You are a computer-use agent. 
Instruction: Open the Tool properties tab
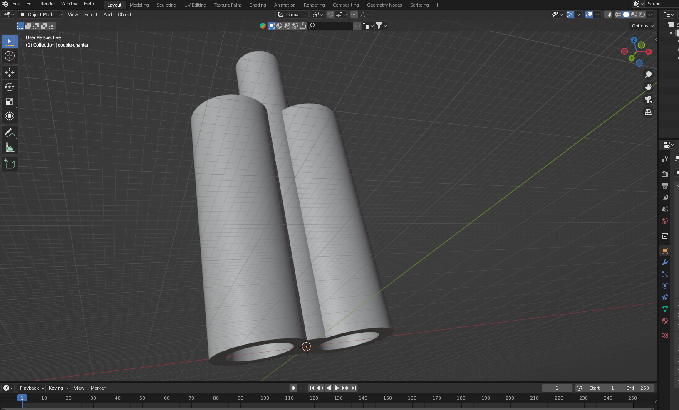tap(665, 159)
